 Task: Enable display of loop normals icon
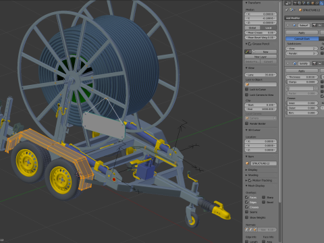click(x=251, y=230)
